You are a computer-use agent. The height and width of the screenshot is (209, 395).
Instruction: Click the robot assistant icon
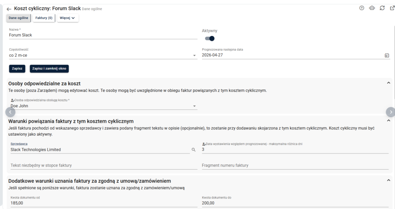tap(372, 8)
